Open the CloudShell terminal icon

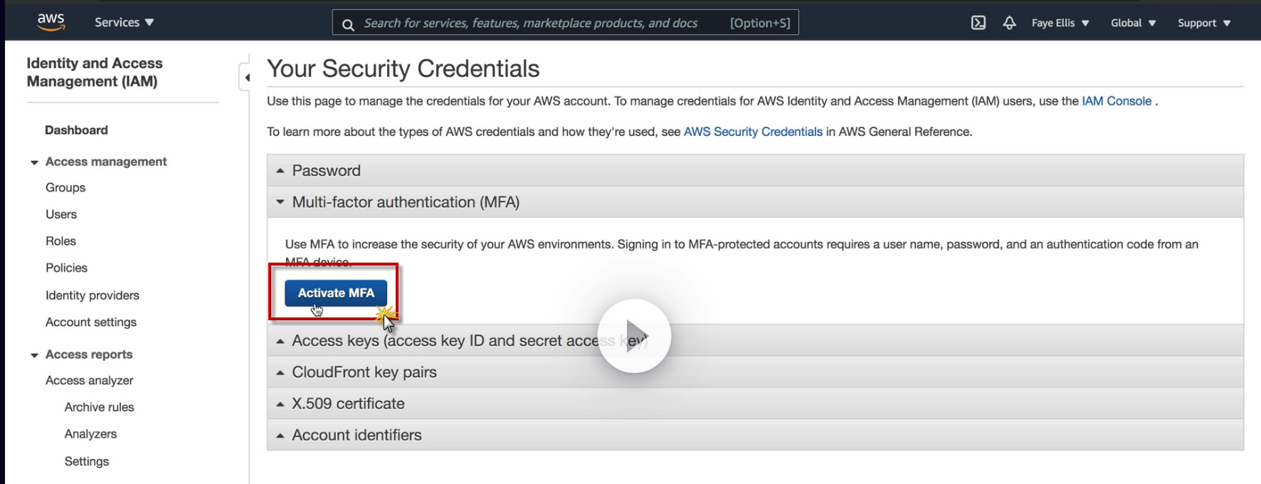click(x=978, y=23)
